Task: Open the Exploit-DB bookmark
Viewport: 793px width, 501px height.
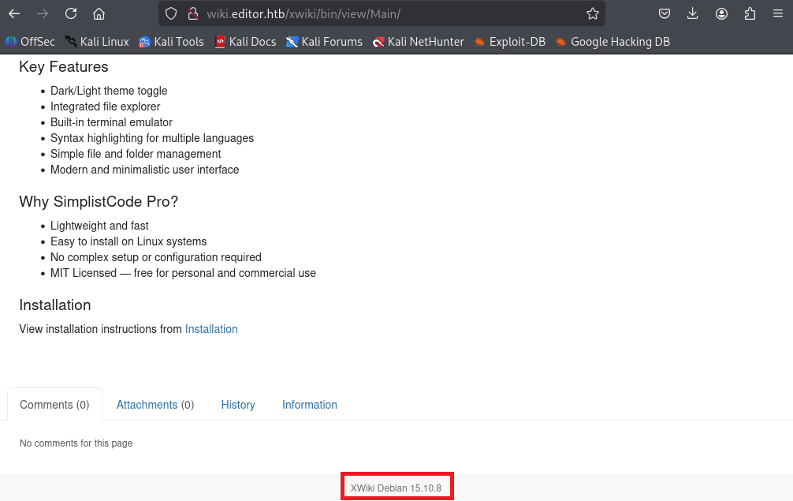Action: (509, 42)
